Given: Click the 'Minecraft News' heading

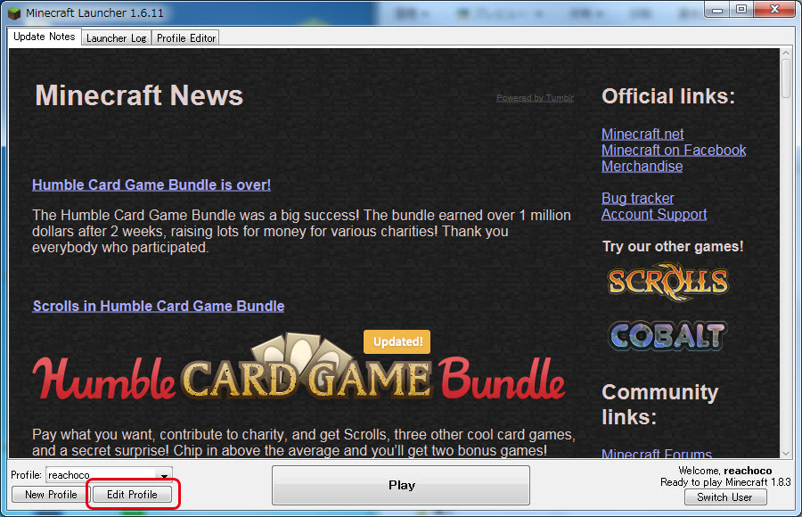Looking at the screenshot, I should pos(139,95).
